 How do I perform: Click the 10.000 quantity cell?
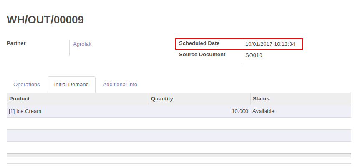point(240,111)
